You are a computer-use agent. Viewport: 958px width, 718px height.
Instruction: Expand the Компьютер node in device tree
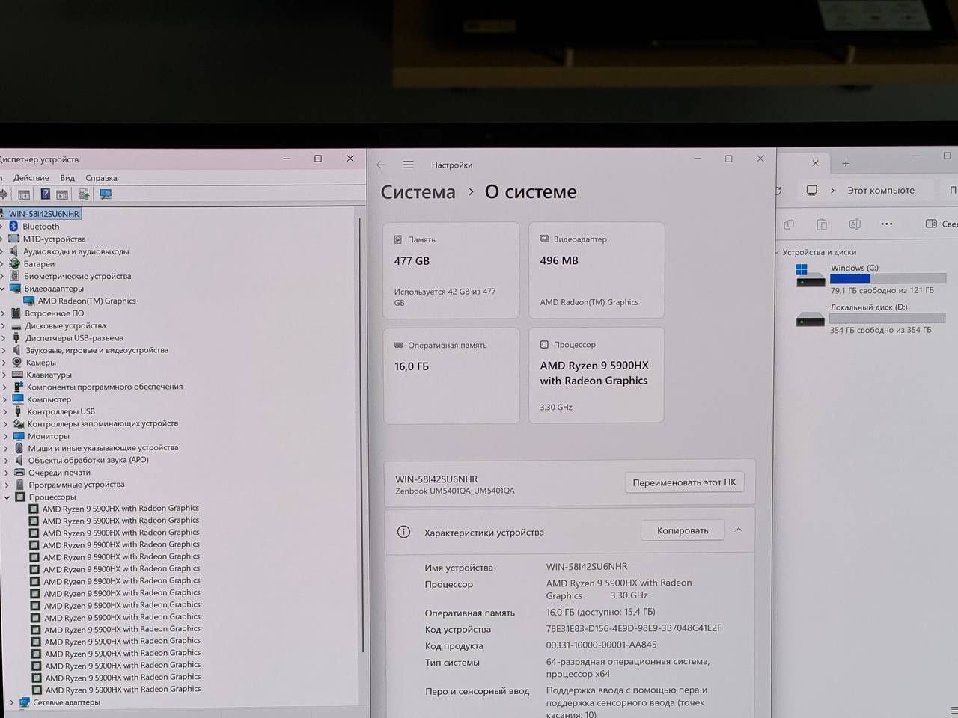click(4, 399)
